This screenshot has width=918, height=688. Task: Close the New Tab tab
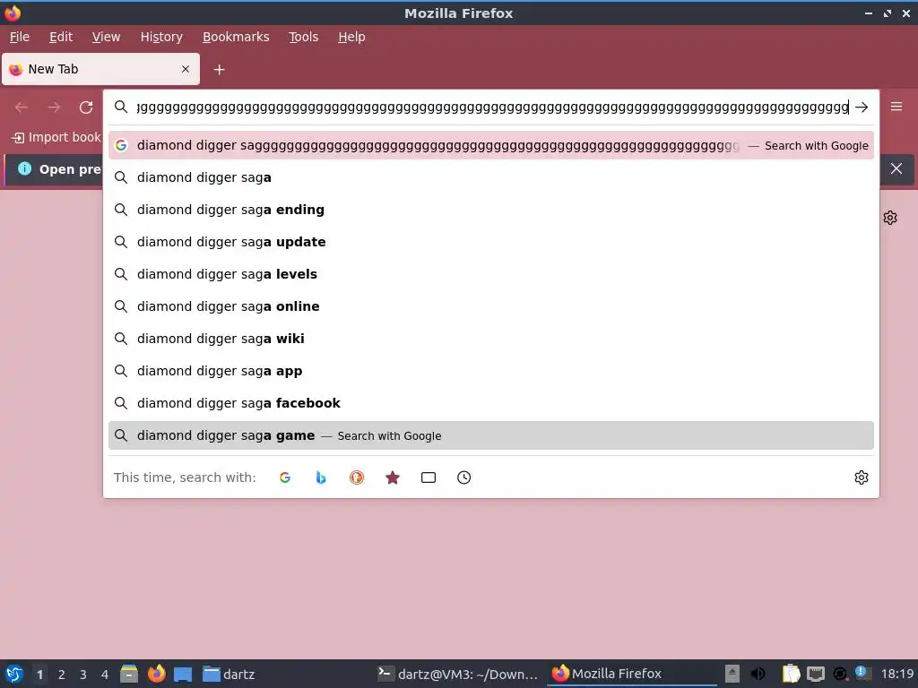(x=186, y=69)
